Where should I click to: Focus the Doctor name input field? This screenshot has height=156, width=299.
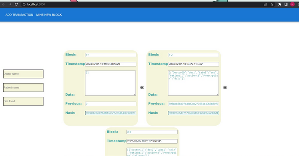pyautogui.click(x=23, y=74)
